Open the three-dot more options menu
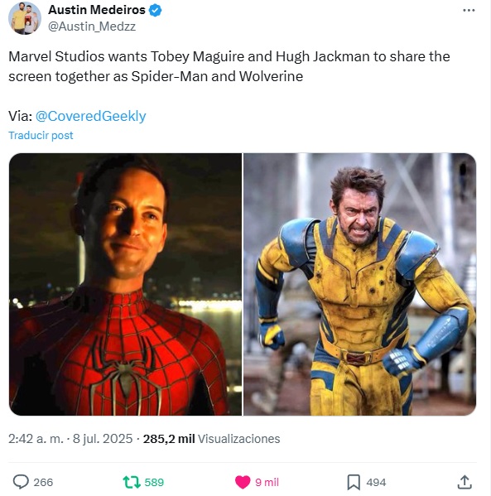The width and height of the screenshot is (491, 496). (469, 11)
